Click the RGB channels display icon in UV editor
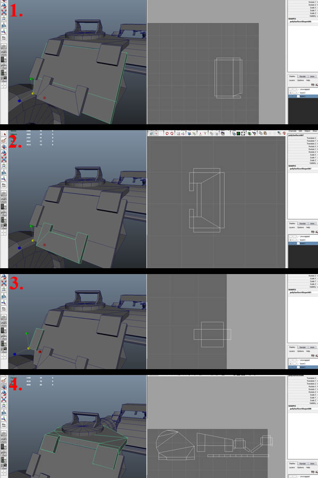This screenshot has width=318, height=478. (238, 133)
